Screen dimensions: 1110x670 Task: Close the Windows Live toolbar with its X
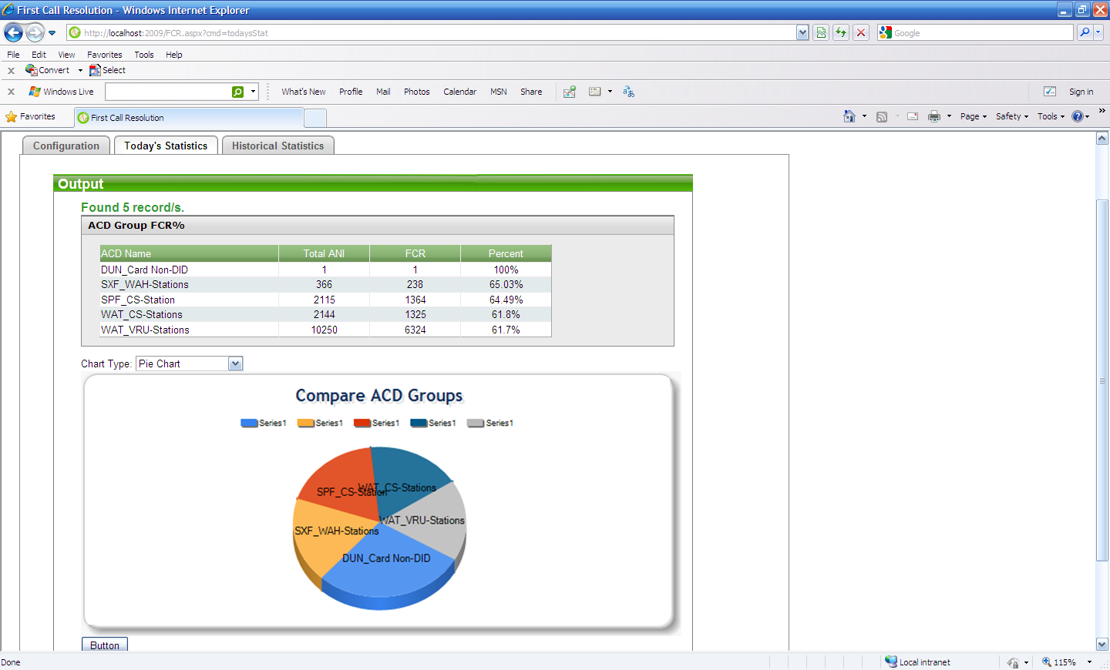pyautogui.click(x=11, y=92)
